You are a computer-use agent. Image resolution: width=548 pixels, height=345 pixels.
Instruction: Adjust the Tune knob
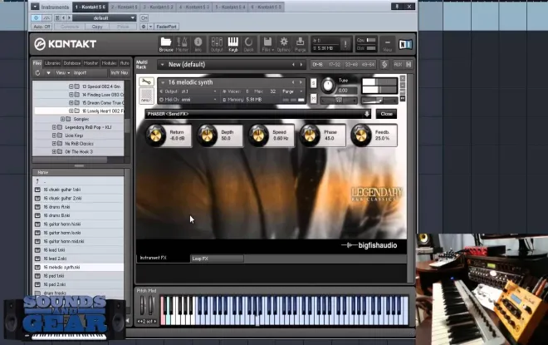[328, 85]
